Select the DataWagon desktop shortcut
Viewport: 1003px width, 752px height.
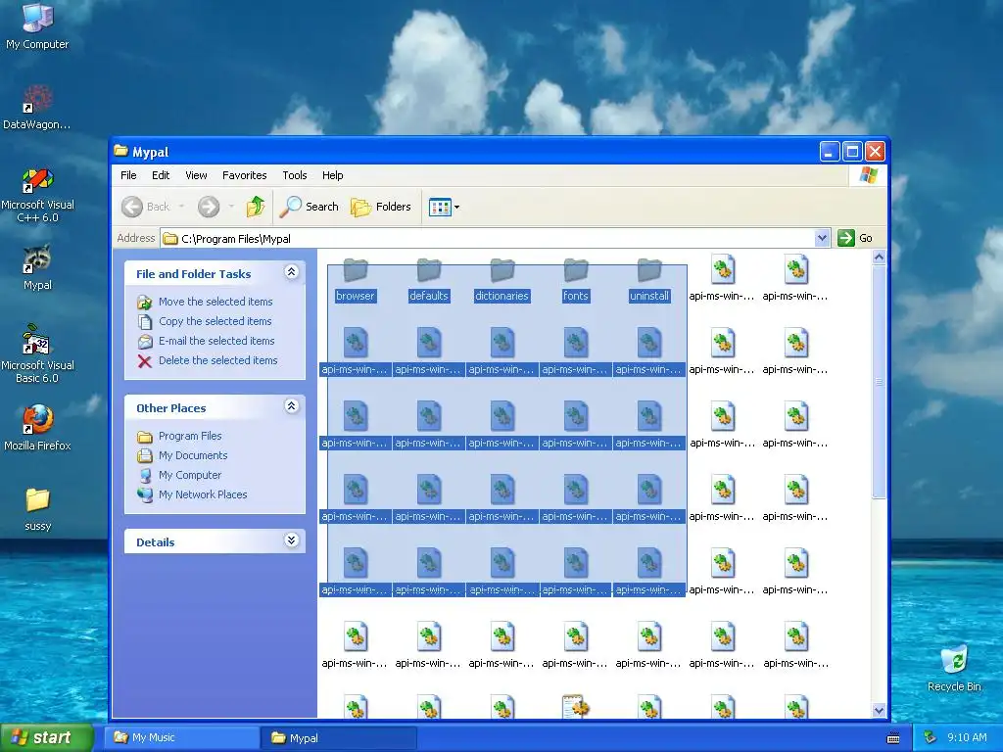point(37,107)
